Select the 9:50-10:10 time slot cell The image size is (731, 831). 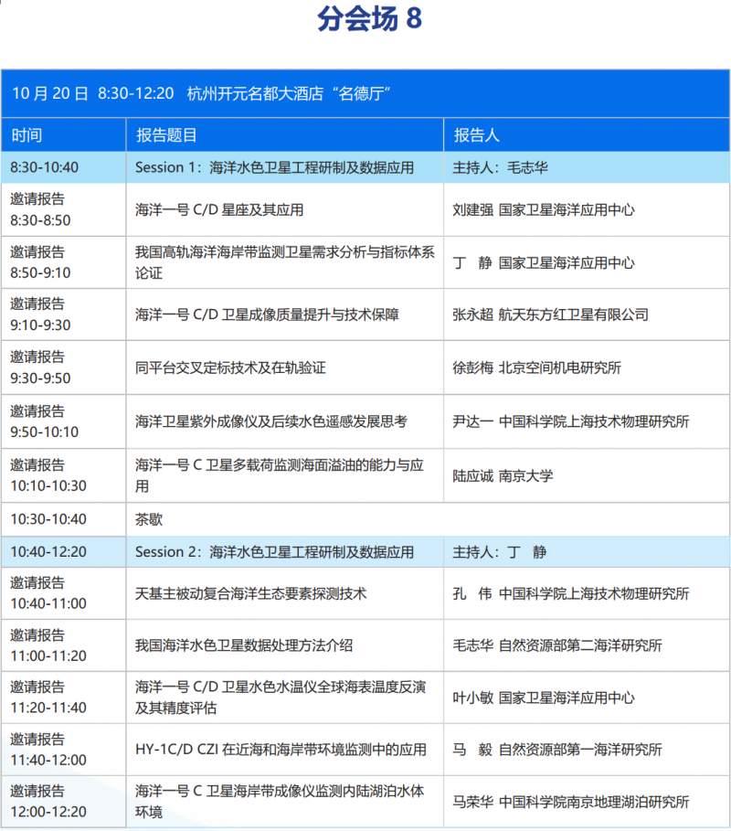pos(46,421)
